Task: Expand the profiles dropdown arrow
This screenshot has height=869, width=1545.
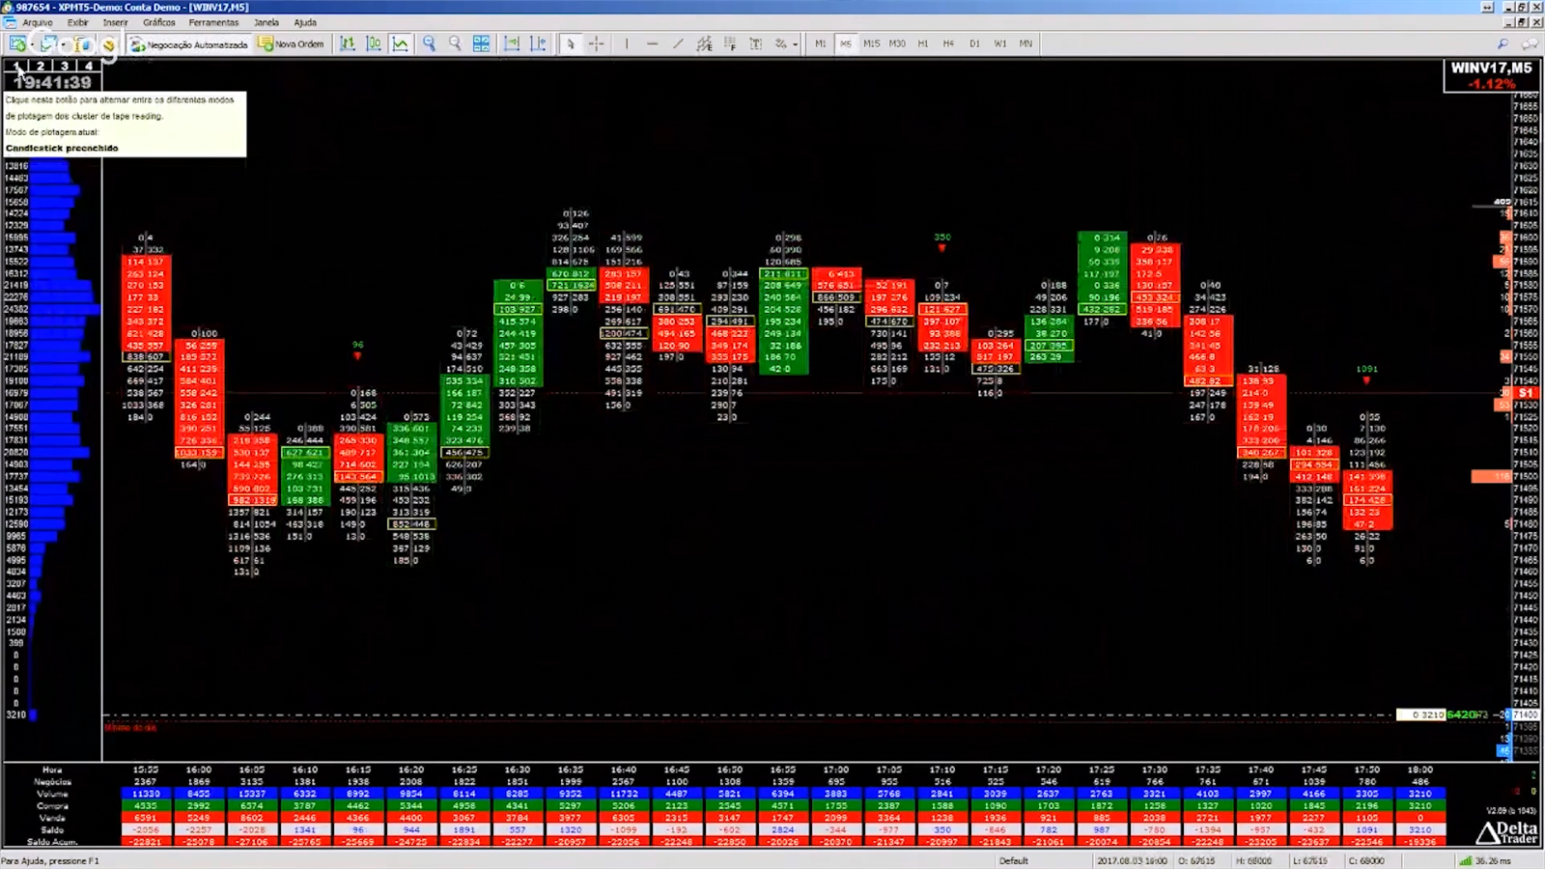Action: point(64,45)
